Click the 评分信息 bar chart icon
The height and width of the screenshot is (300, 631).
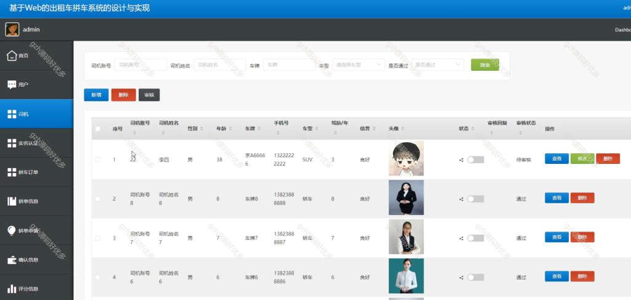12,289
